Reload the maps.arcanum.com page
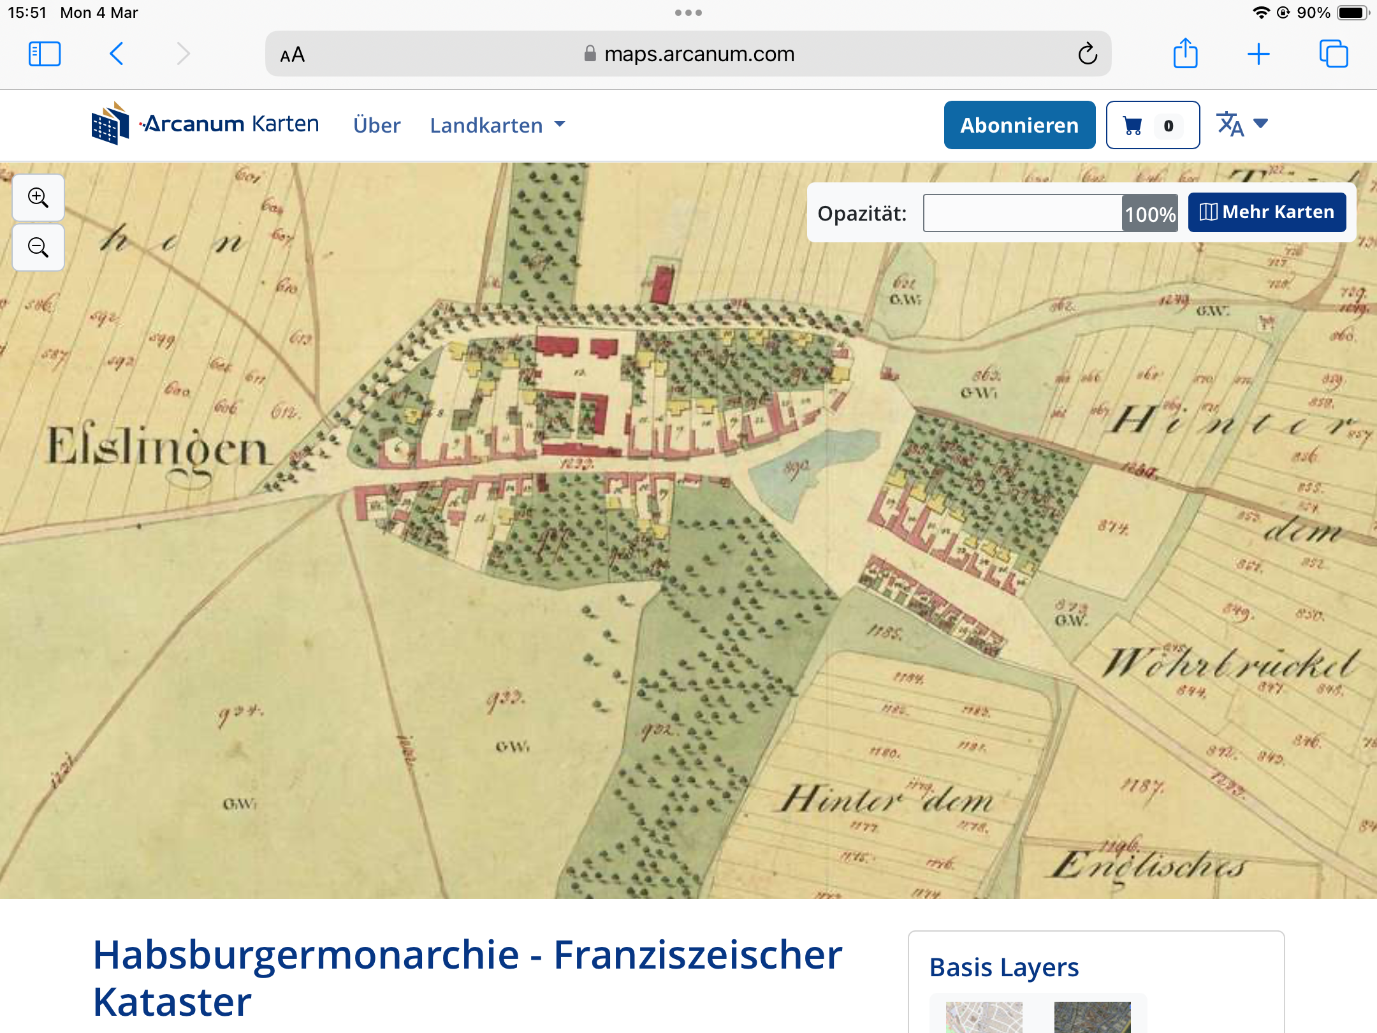 (x=1088, y=54)
